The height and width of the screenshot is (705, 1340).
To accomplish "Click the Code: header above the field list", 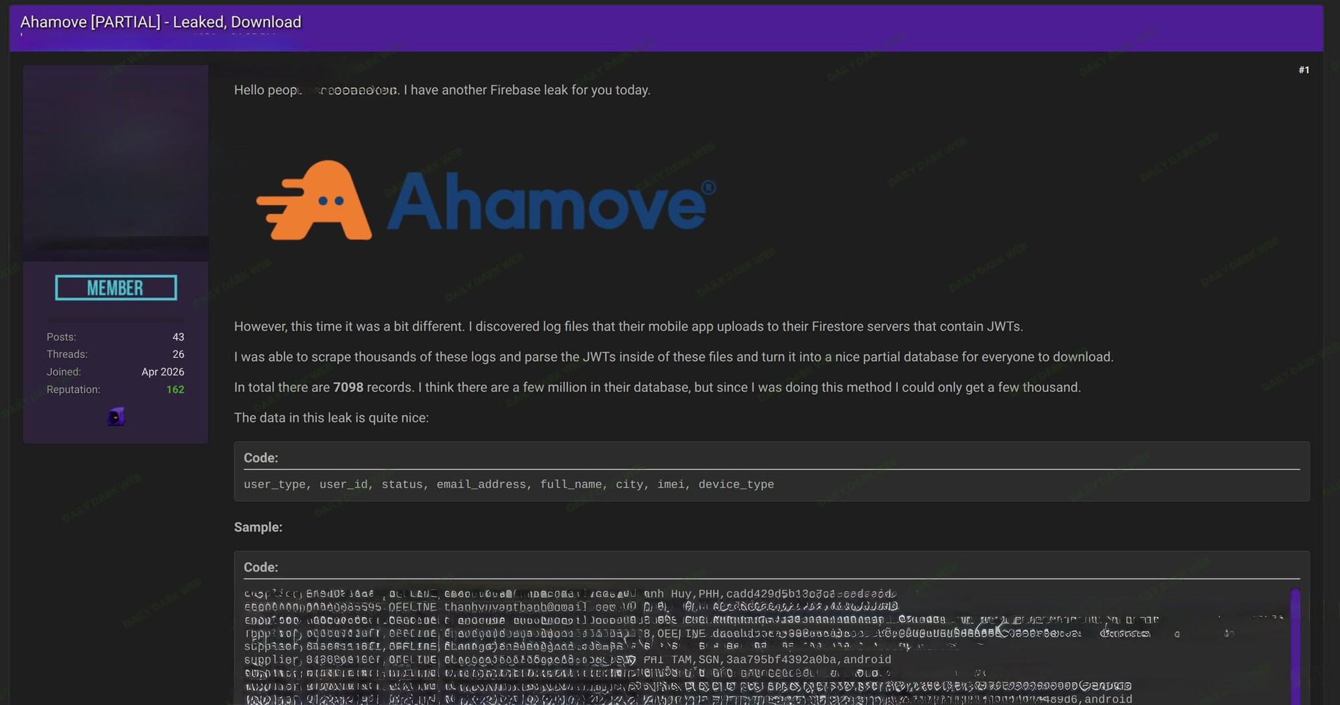I will coord(261,458).
